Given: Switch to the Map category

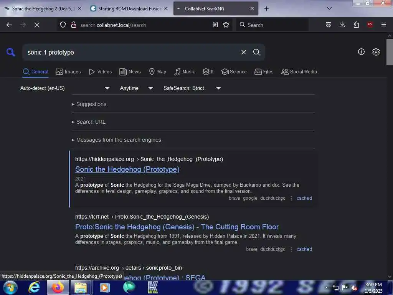Looking at the screenshot, I should pos(157,72).
